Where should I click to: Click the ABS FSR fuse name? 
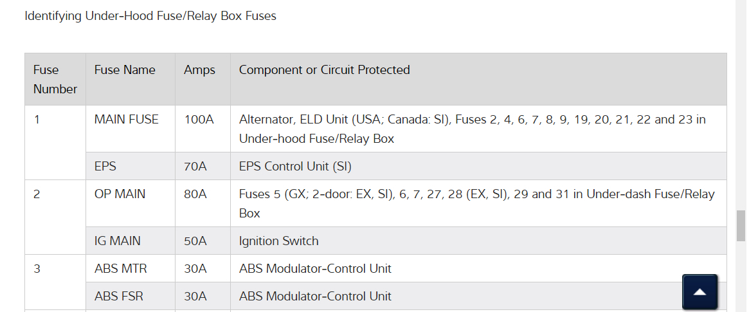click(119, 297)
